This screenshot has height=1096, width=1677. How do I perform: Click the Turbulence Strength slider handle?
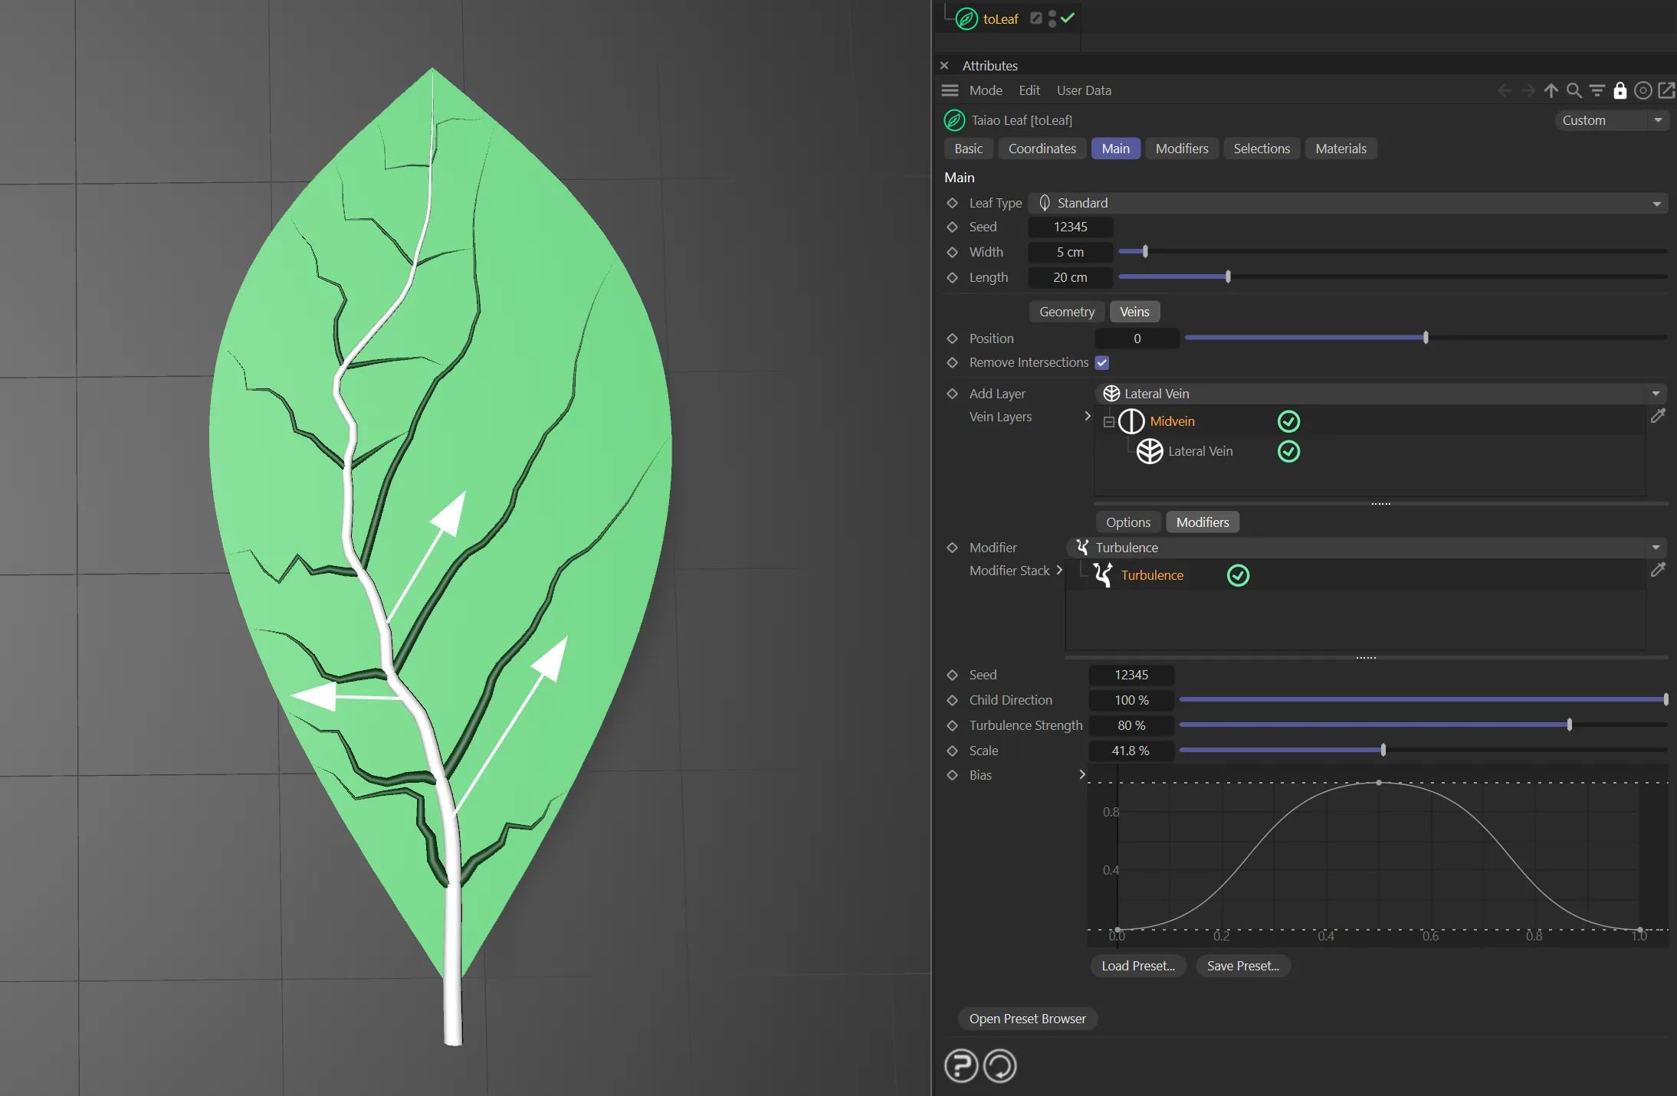[1569, 725]
